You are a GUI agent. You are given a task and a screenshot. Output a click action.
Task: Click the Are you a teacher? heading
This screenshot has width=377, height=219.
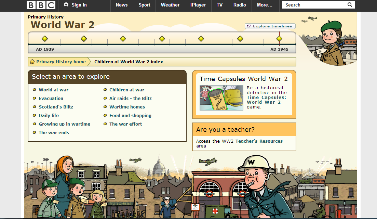click(225, 130)
